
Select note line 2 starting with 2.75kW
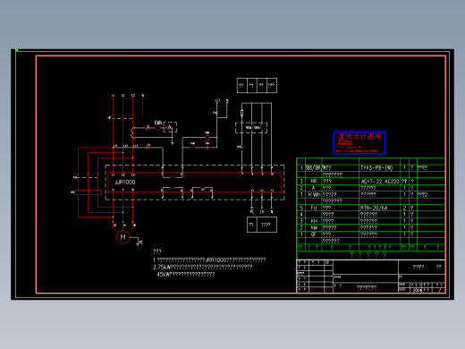point(203,267)
